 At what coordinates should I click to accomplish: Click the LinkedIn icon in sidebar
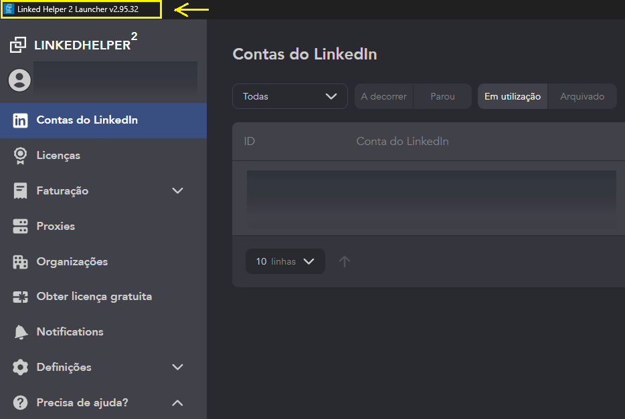point(21,120)
